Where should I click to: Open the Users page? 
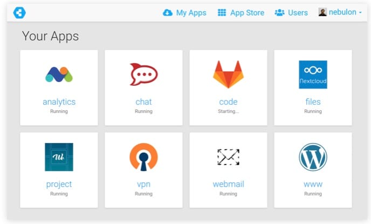tap(291, 12)
